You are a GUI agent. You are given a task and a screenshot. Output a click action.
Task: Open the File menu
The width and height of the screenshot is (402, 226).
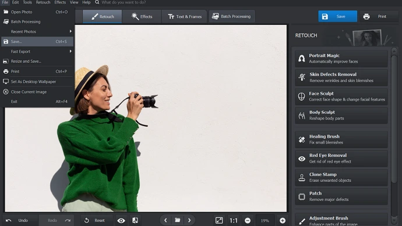[x=5, y=2]
